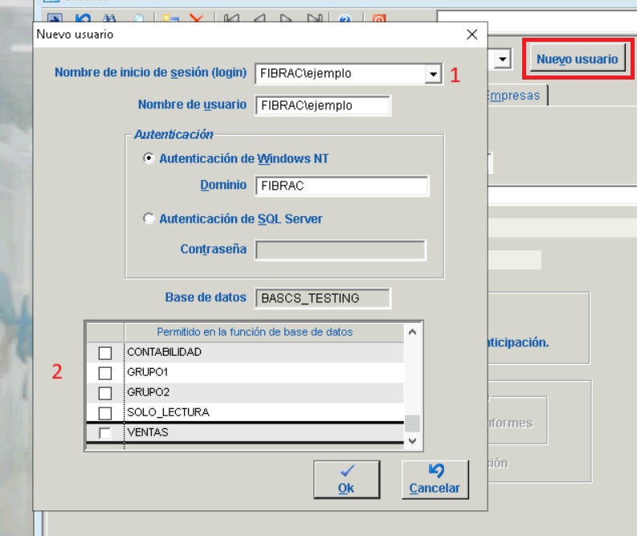Expand dropdown left of Nuevo usuario button

[503, 59]
